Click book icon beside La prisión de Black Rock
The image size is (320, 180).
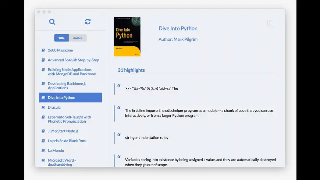point(43,141)
